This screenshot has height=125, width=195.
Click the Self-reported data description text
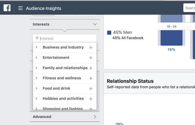(151, 87)
